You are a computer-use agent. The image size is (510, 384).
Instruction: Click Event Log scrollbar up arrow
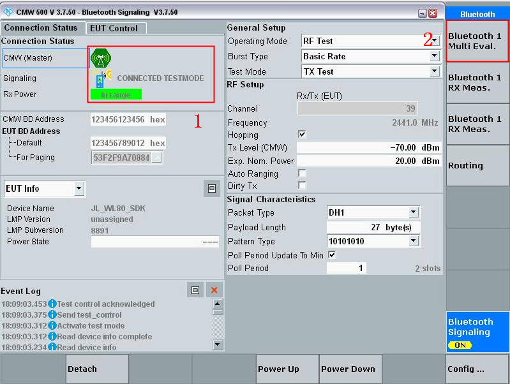pos(218,304)
